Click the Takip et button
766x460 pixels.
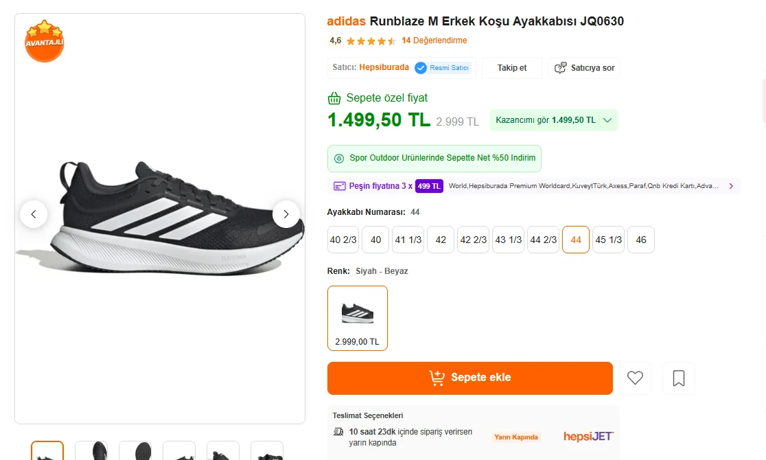tap(512, 68)
